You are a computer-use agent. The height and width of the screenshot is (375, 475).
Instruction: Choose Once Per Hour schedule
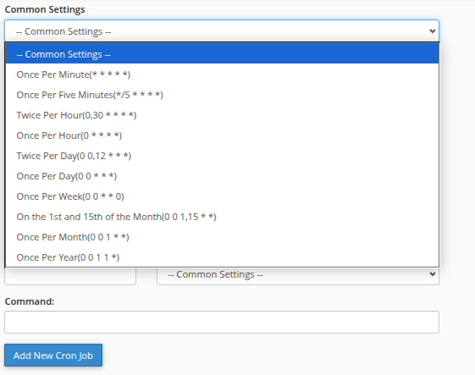click(222, 135)
